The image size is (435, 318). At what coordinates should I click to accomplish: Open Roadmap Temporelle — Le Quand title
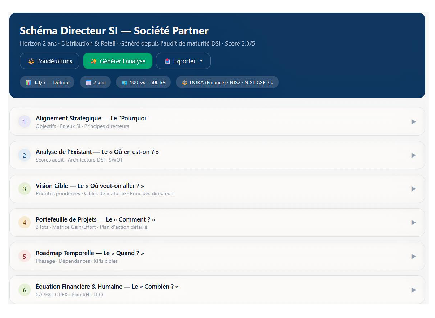coord(90,253)
